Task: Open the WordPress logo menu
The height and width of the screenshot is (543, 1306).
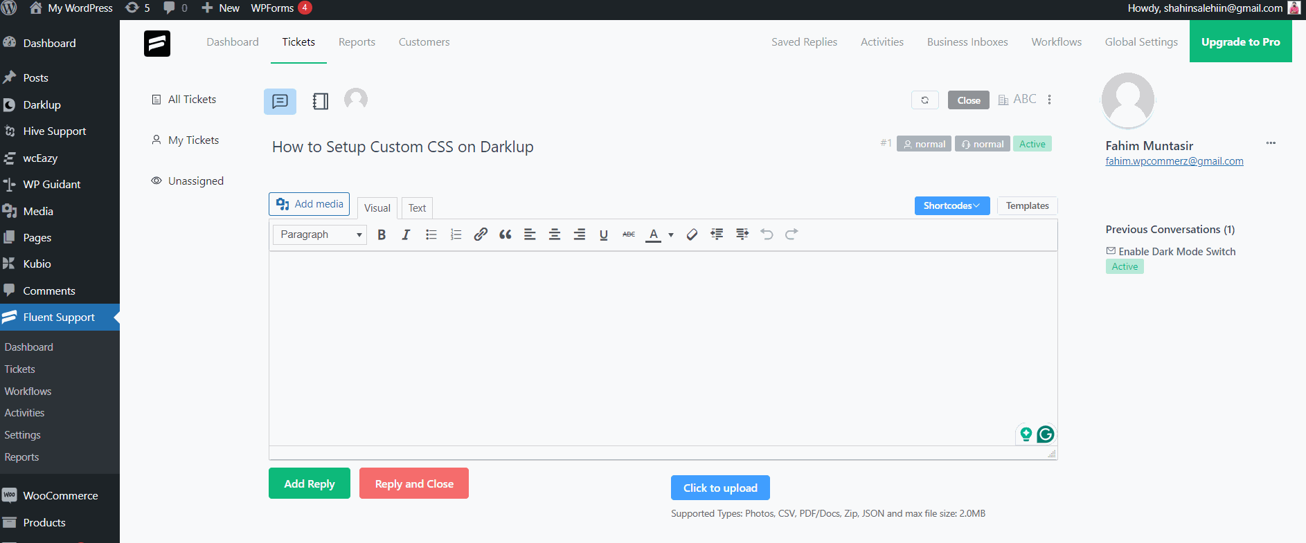Action: 9,8
